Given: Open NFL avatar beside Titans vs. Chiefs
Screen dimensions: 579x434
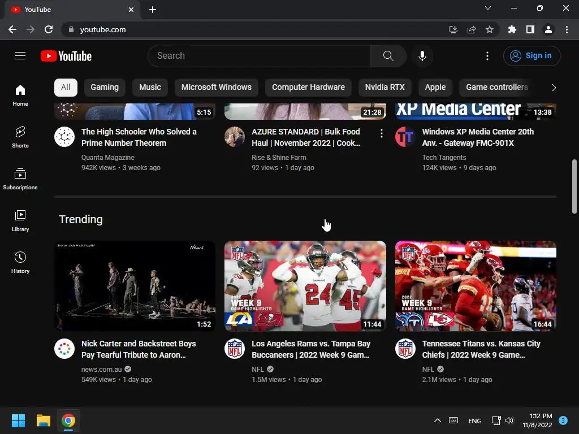Looking at the screenshot, I should coord(405,349).
